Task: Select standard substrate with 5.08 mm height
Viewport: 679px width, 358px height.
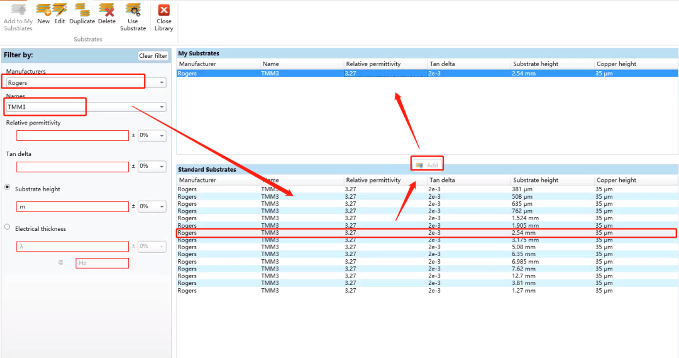Action: click(427, 247)
